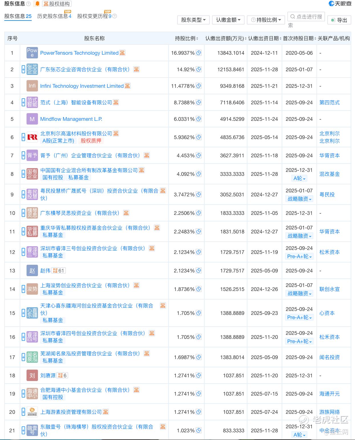
Task: Open the 持股比例 dropdown filter
Action: 266,20
